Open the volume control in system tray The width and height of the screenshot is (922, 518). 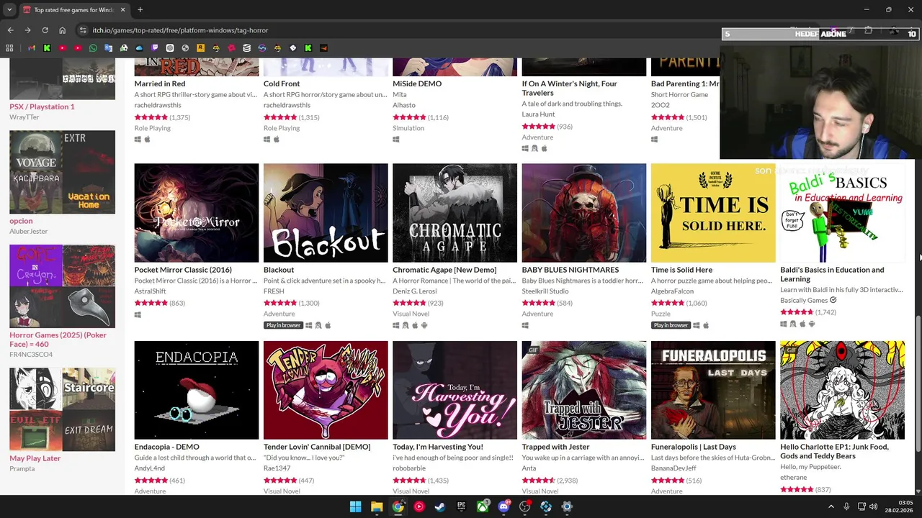[x=873, y=506]
